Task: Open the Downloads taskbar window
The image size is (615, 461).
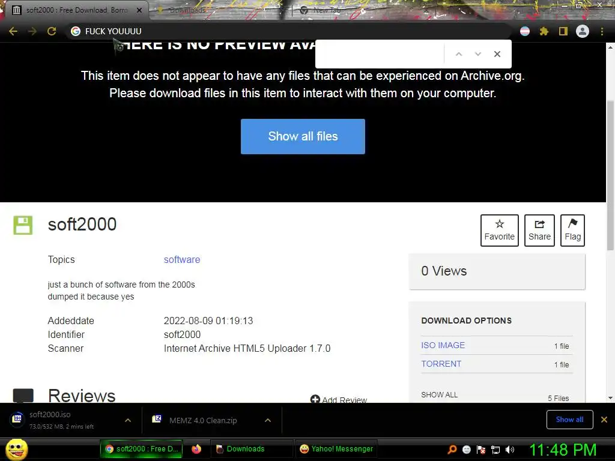Action: (x=251, y=449)
